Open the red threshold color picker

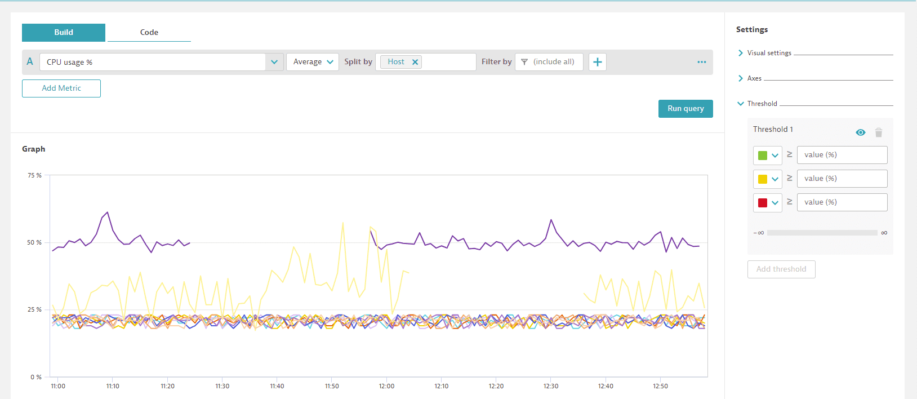click(x=767, y=203)
